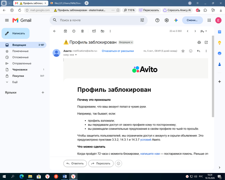
Task: Report this email as spam
Action: [x=74, y=31]
